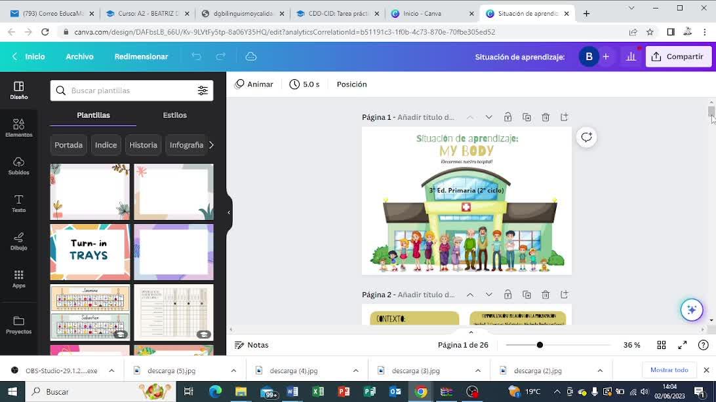Open template search filter options
The image size is (716, 402).
click(x=203, y=91)
